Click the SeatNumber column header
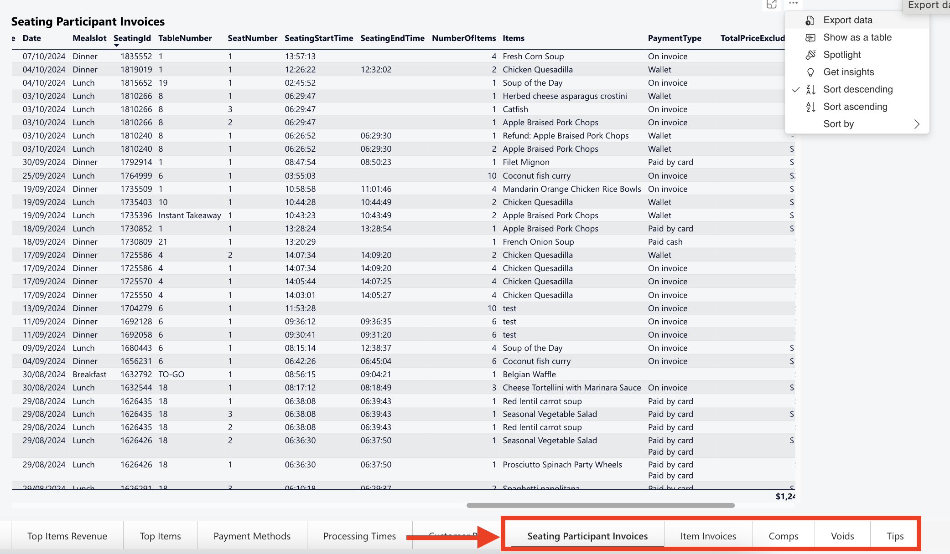 point(253,38)
